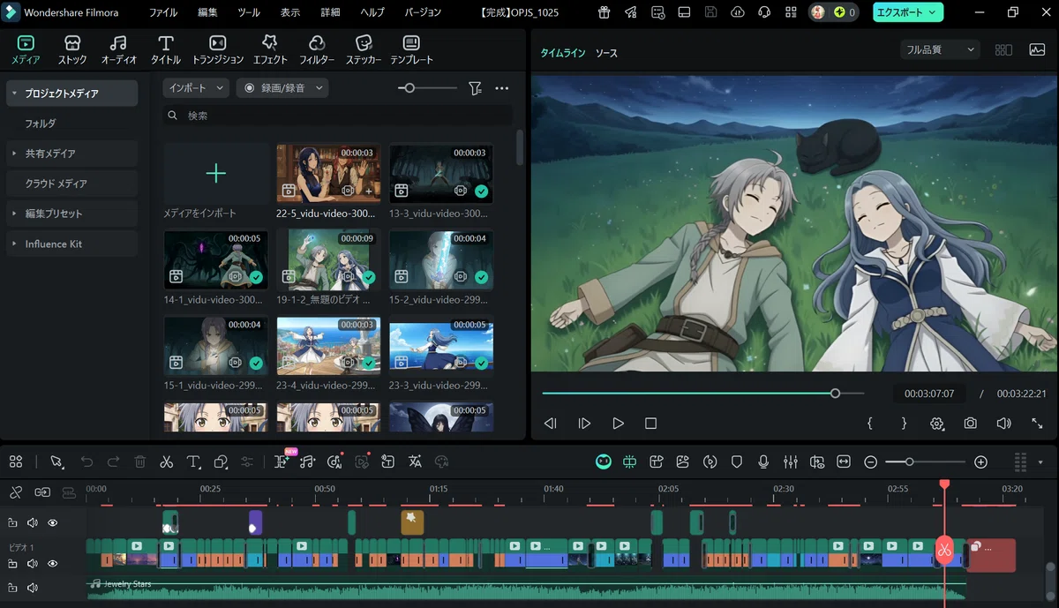The width and height of the screenshot is (1059, 608).
Task: Hide the upper overlay track with eye icon
Action: [x=53, y=523]
